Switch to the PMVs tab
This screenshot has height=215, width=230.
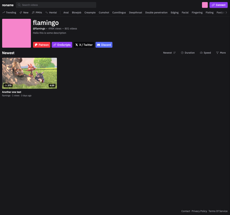pos(37,13)
